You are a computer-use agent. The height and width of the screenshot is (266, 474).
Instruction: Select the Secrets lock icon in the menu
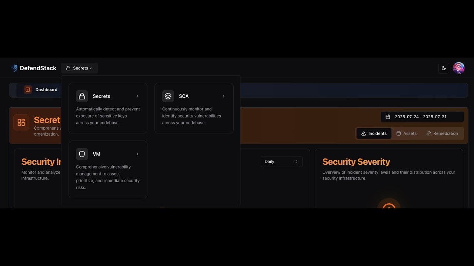coord(82,96)
